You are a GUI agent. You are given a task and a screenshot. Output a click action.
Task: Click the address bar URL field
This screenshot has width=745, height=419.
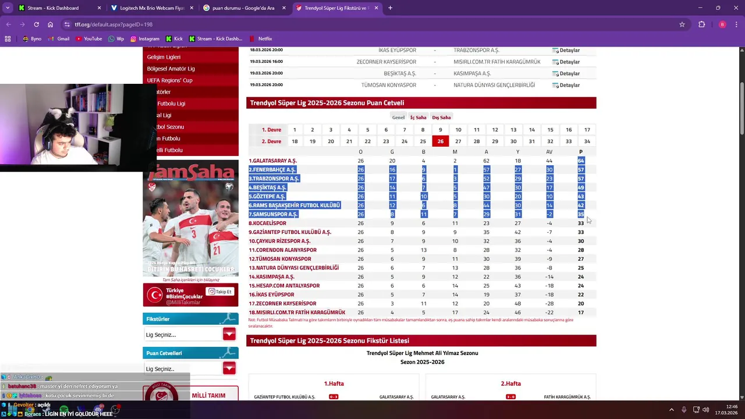(x=372, y=24)
